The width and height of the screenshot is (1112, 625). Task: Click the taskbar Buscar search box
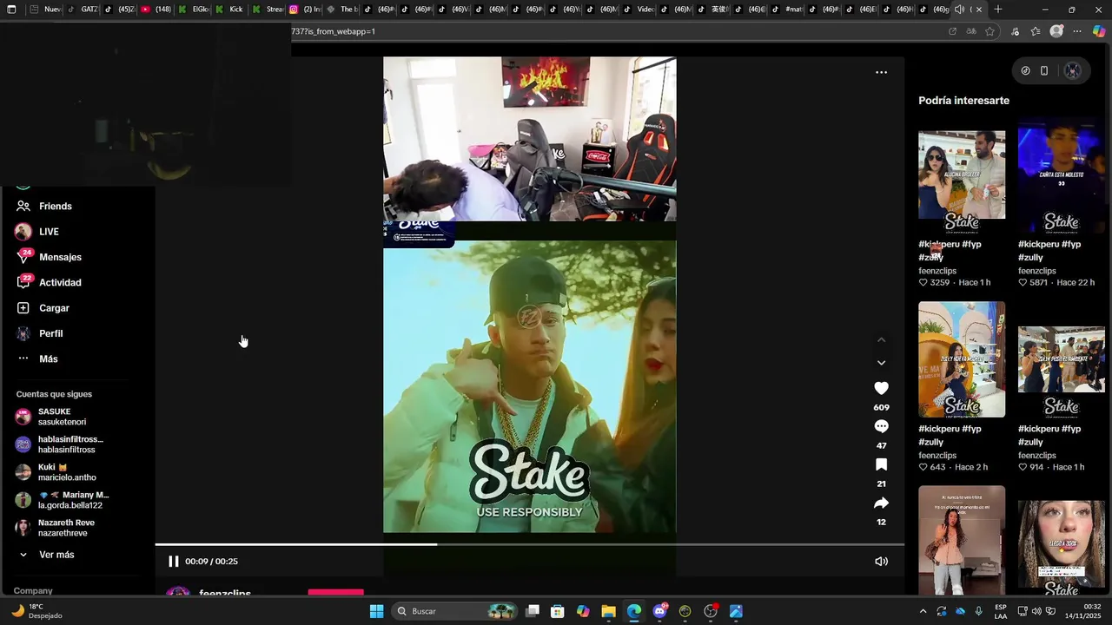click(x=456, y=611)
